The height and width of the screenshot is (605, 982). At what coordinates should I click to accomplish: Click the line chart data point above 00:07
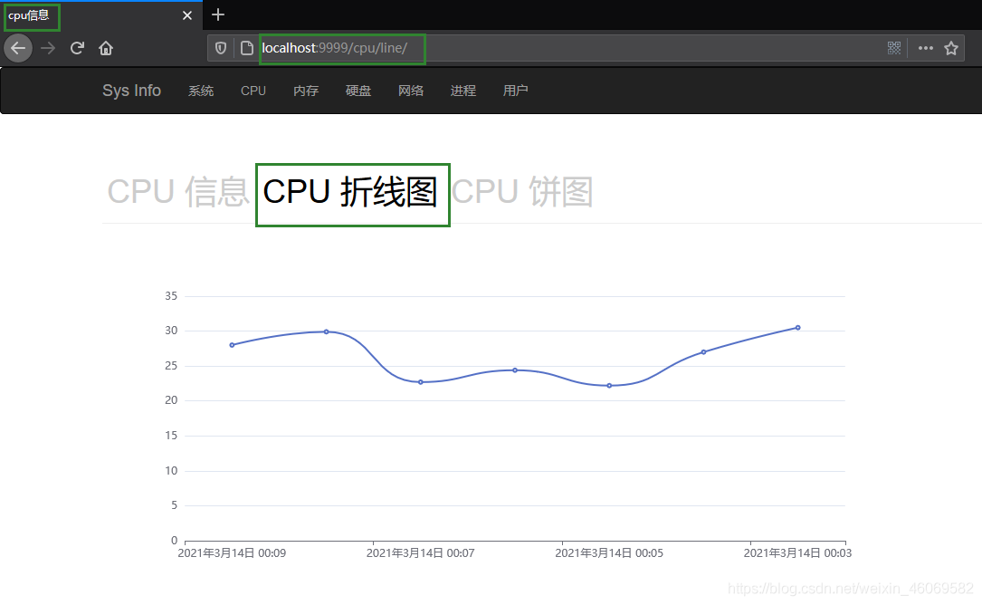click(420, 382)
